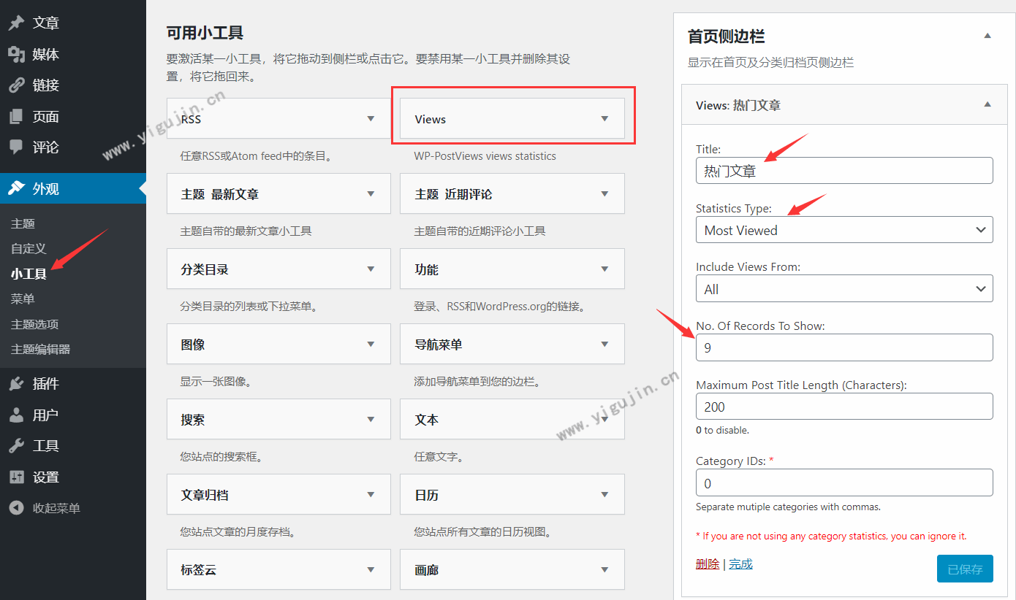
Task: Click the chain icon beside 链接
Action: pos(16,85)
